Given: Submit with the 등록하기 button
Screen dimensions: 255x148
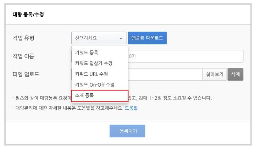Looking at the screenshot, I should 127,131.
